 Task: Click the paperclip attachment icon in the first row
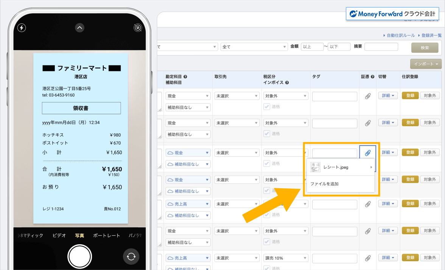click(367, 96)
